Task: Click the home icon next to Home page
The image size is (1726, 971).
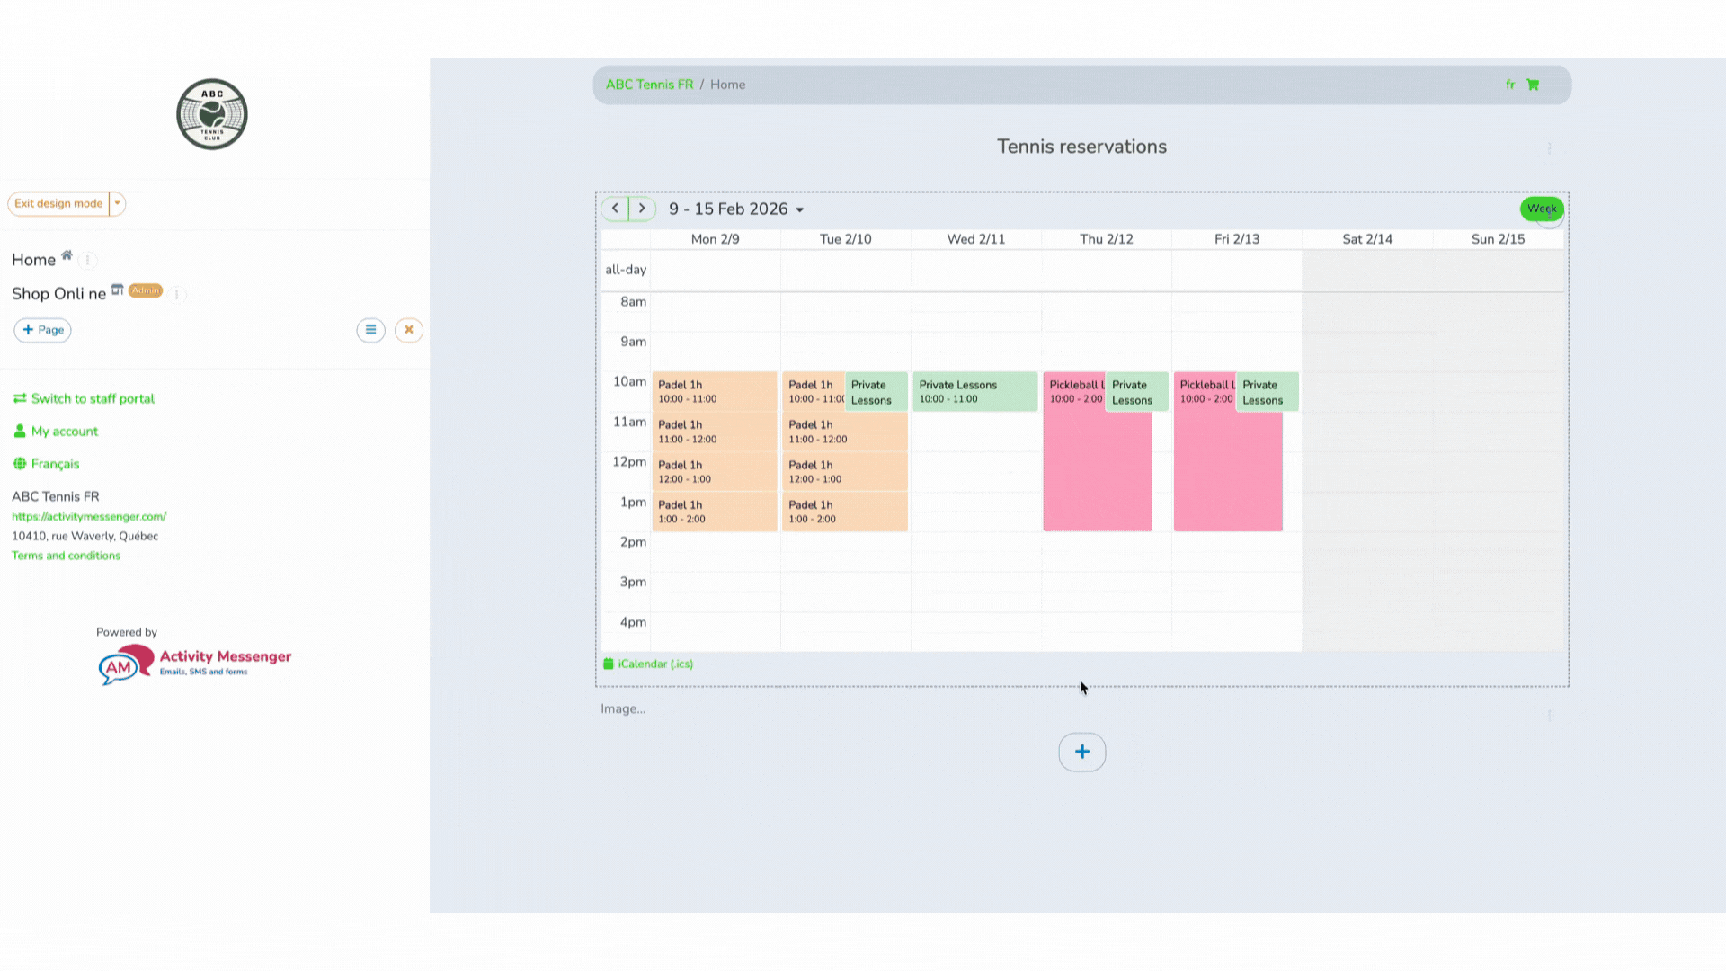Action: 67,255
